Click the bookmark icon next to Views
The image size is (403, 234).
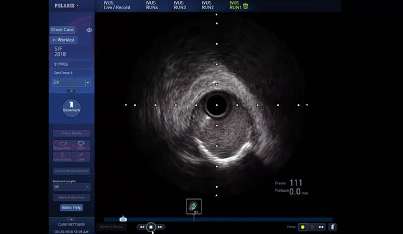pyautogui.click(x=332, y=227)
